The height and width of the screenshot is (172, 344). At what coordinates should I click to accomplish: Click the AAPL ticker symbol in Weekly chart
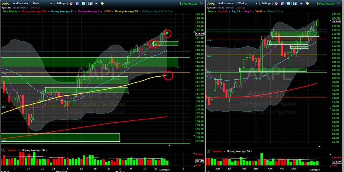tap(211, 4)
